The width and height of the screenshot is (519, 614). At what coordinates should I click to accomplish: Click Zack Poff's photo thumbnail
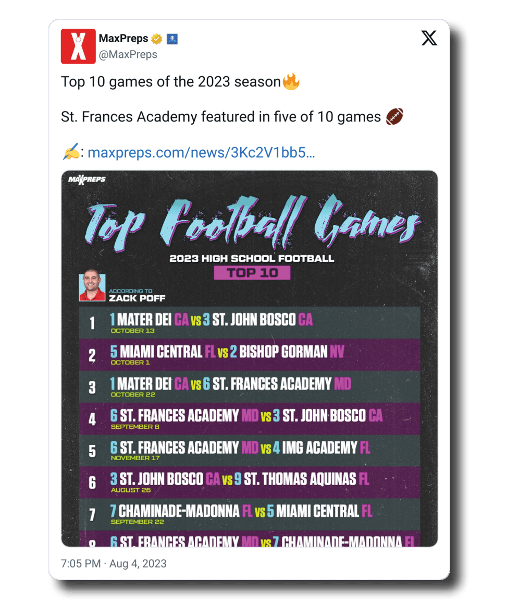point(92,287)
